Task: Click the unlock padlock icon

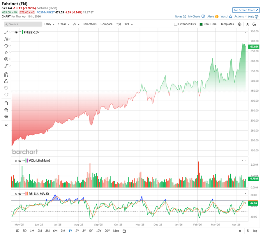Action: [x=6, y=81]
